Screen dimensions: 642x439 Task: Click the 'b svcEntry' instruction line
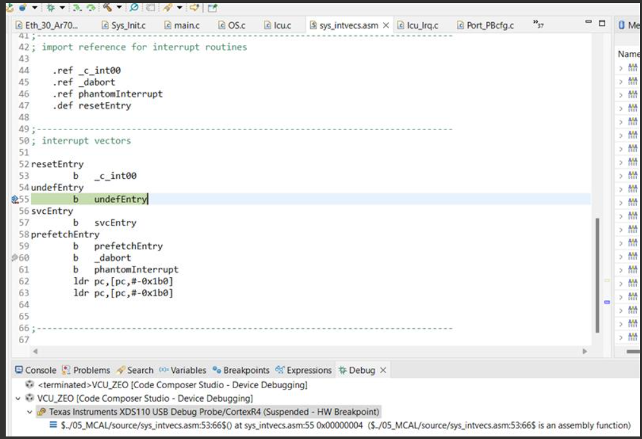tap(105, 223)
